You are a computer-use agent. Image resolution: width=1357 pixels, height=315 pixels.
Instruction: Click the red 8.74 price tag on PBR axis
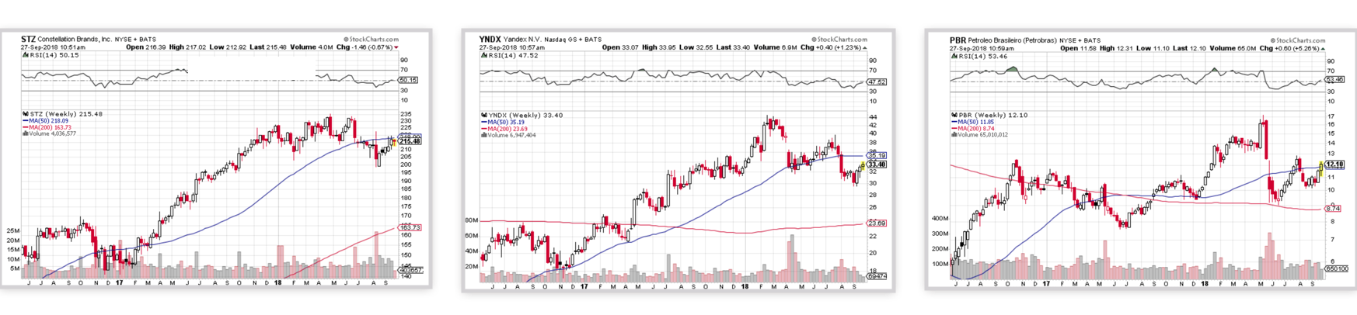pyautogui.click(x=1333, y=209)
